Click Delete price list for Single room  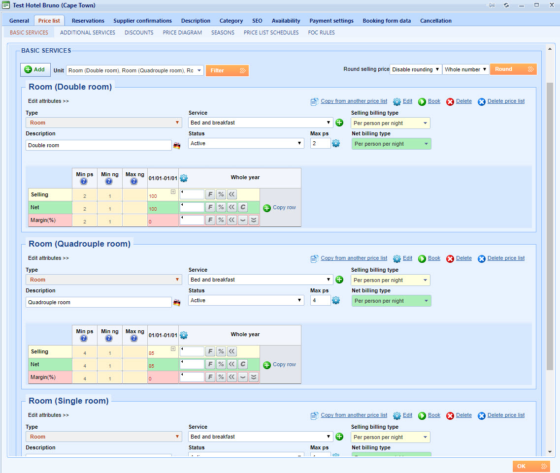click(506, 415)
